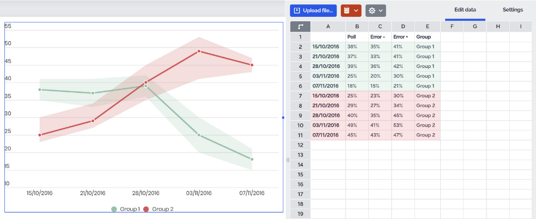Select column B header
This screenshot has height=219, width=536.
point(357,27)
